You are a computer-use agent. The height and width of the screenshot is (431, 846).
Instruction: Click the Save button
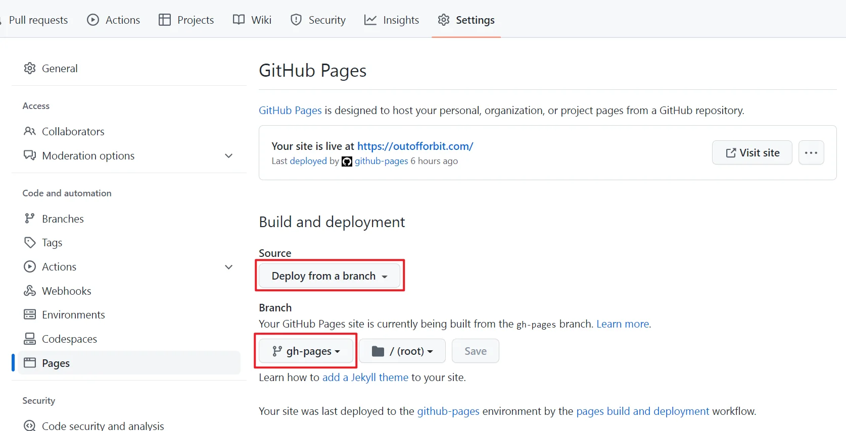pyautogui.click(x=476, y=351)
